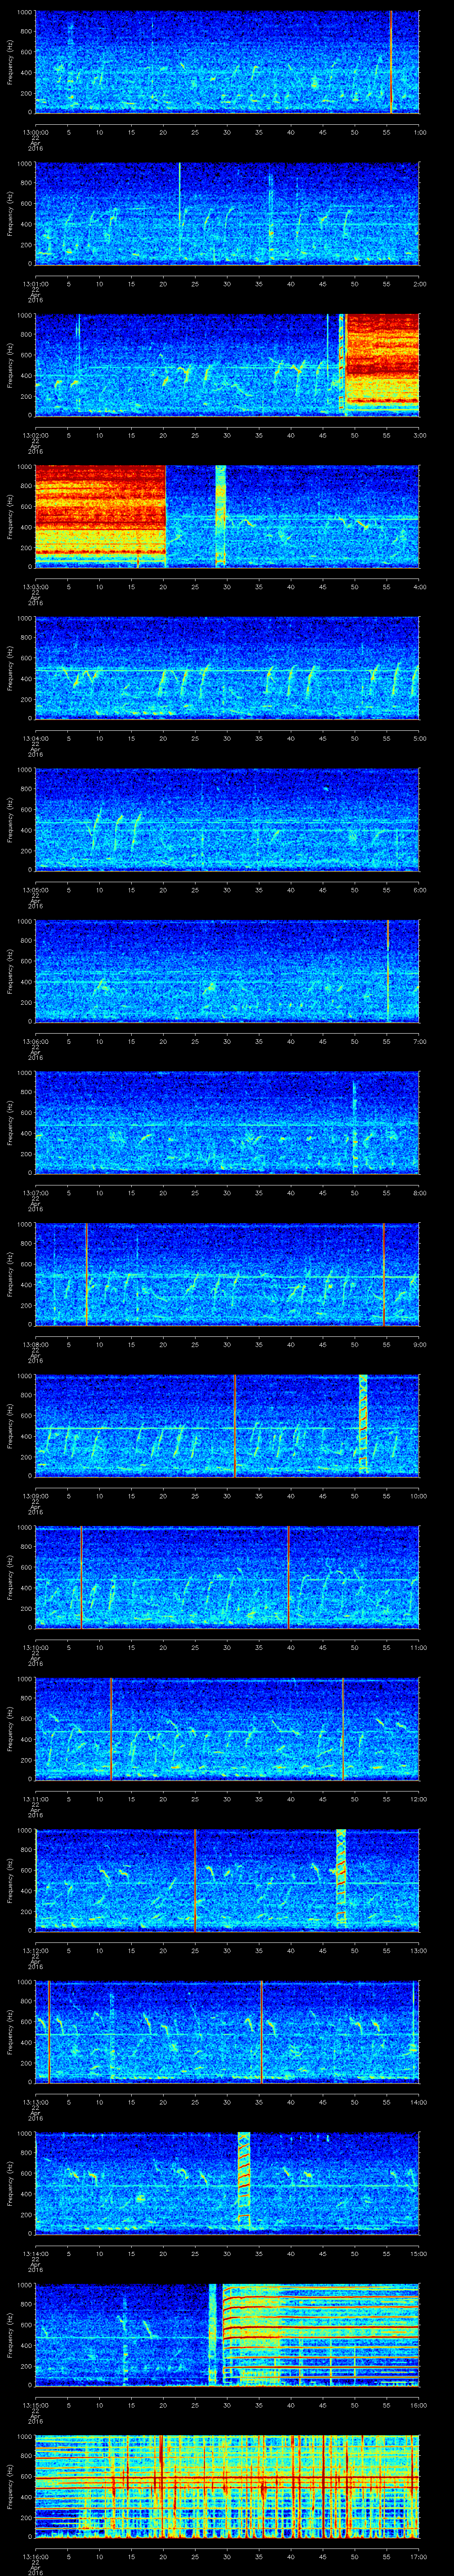This screenshot has width=454, height=2576.
Task: Select the spectrogram panel starting at 13:01:00
Action: coord(227,214)
